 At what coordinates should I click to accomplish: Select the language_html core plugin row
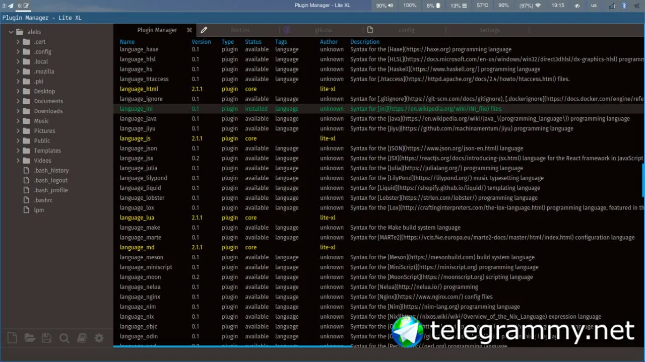coord(378,89)
